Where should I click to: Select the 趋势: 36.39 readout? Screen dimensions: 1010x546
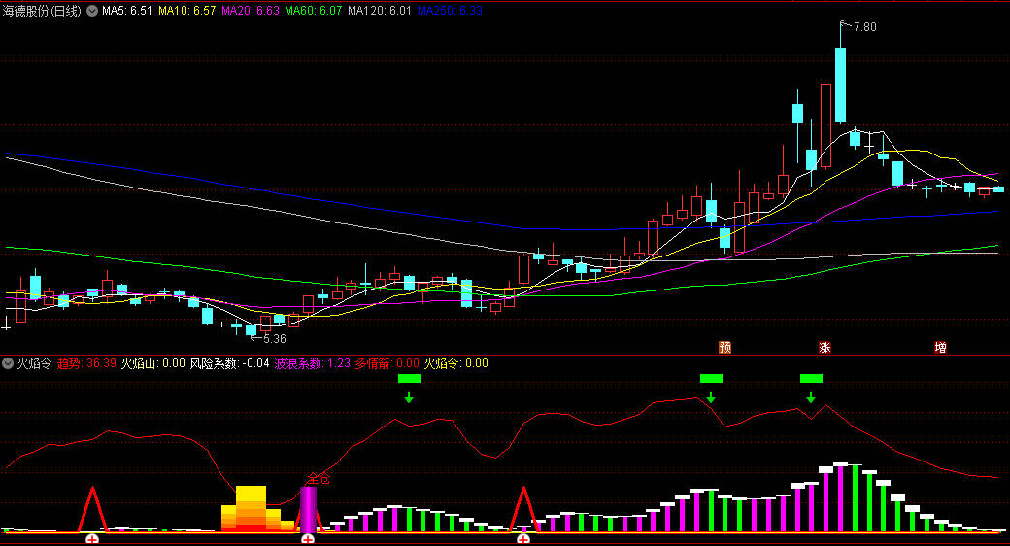pyautogui.click(x=86, y=363)
